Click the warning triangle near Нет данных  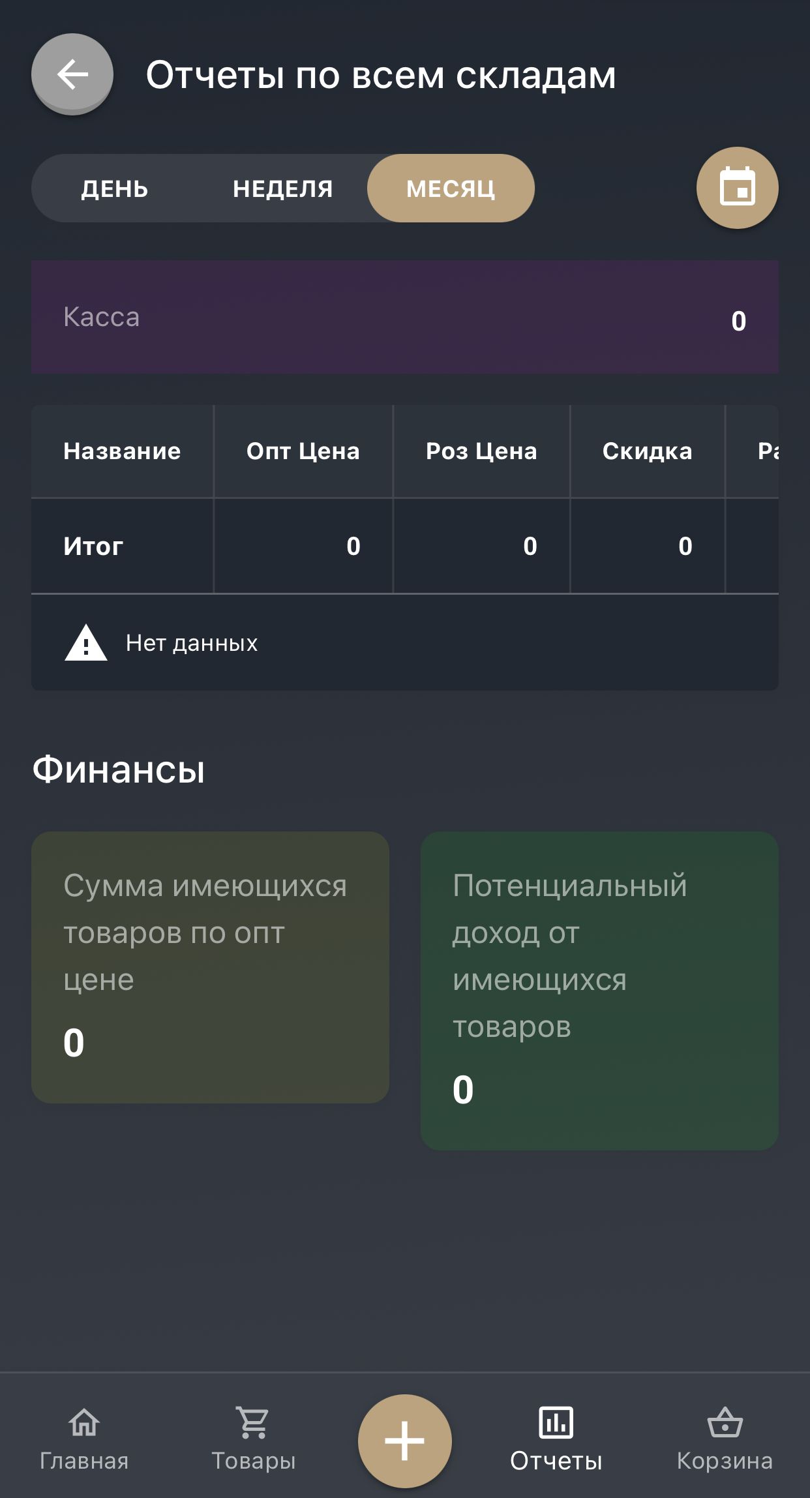[x=87, y=643]
